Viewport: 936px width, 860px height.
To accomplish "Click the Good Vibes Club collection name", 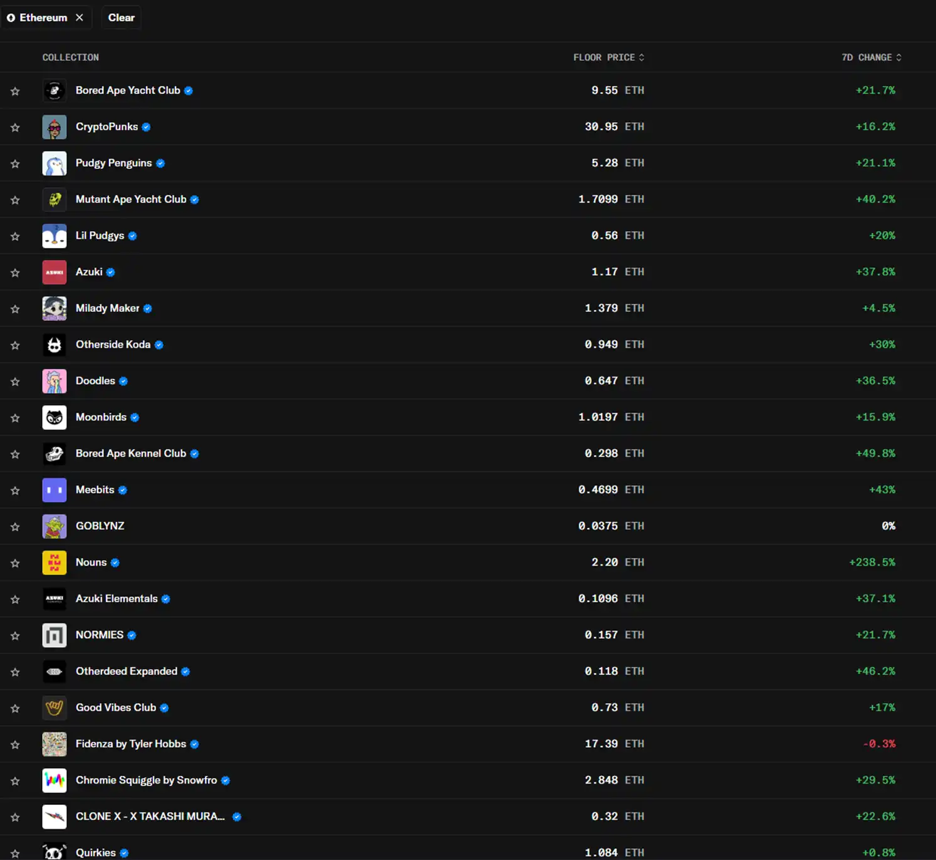I will coord(116,708).
